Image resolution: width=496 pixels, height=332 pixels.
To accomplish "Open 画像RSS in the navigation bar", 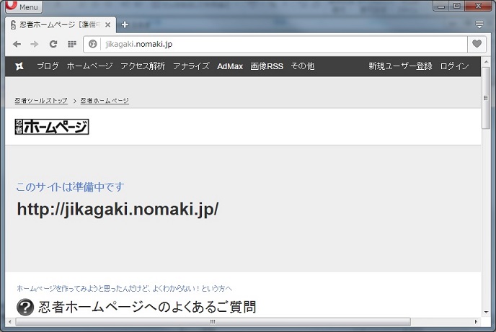I will click(267, 66).
